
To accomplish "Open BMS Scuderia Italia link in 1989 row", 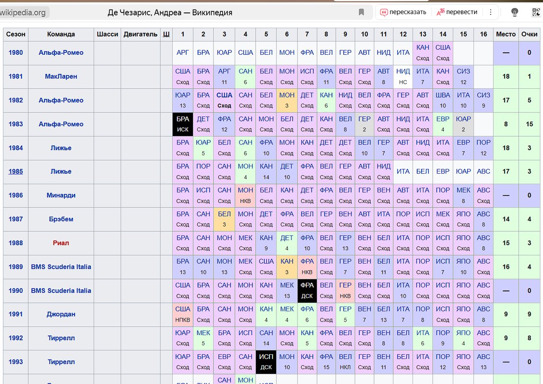I will (x=61, y=267).
